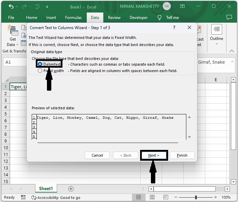Click the preview pane down arrow
The height and width of the screenshot is (202, 238).
[189, 137]
